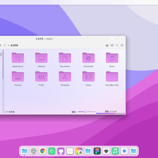Adjust the 缩放 zoom slider handle
The height and width of the screenshot is (158, 158).
85,112
